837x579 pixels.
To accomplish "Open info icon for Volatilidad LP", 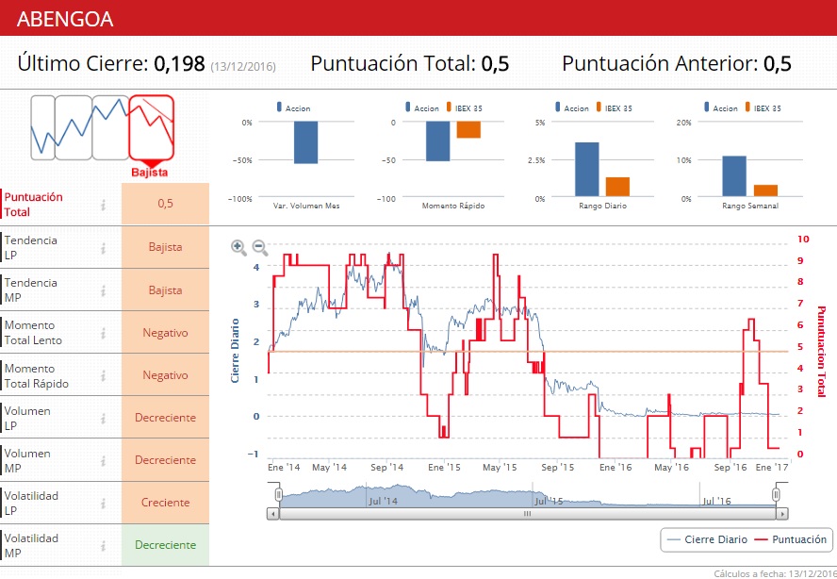I will click(103, 504).
